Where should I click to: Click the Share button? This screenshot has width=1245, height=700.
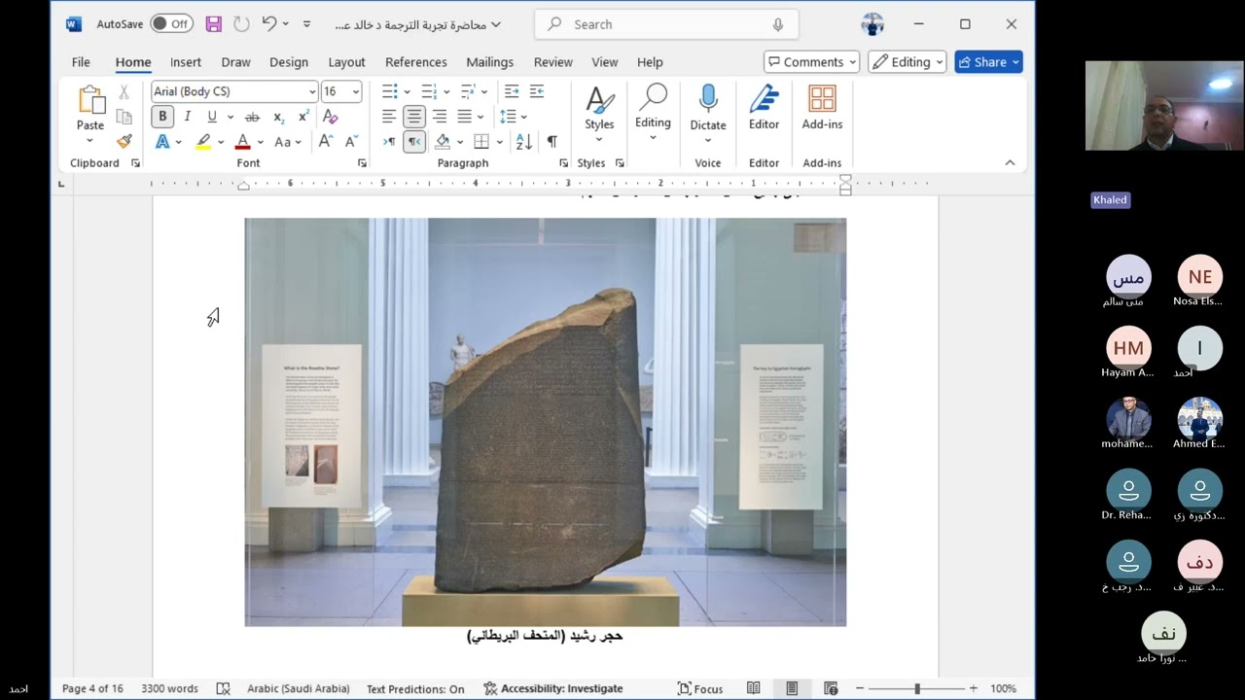(988, 62)
